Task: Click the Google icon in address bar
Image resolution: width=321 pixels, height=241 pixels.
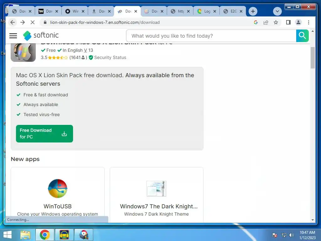Action: coord(256,22)
